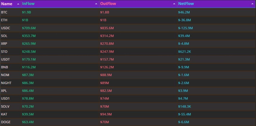Sort table by the InFlow column label
Image resolution: width=256 pixels, height=126 pixels.
point(28,4)
